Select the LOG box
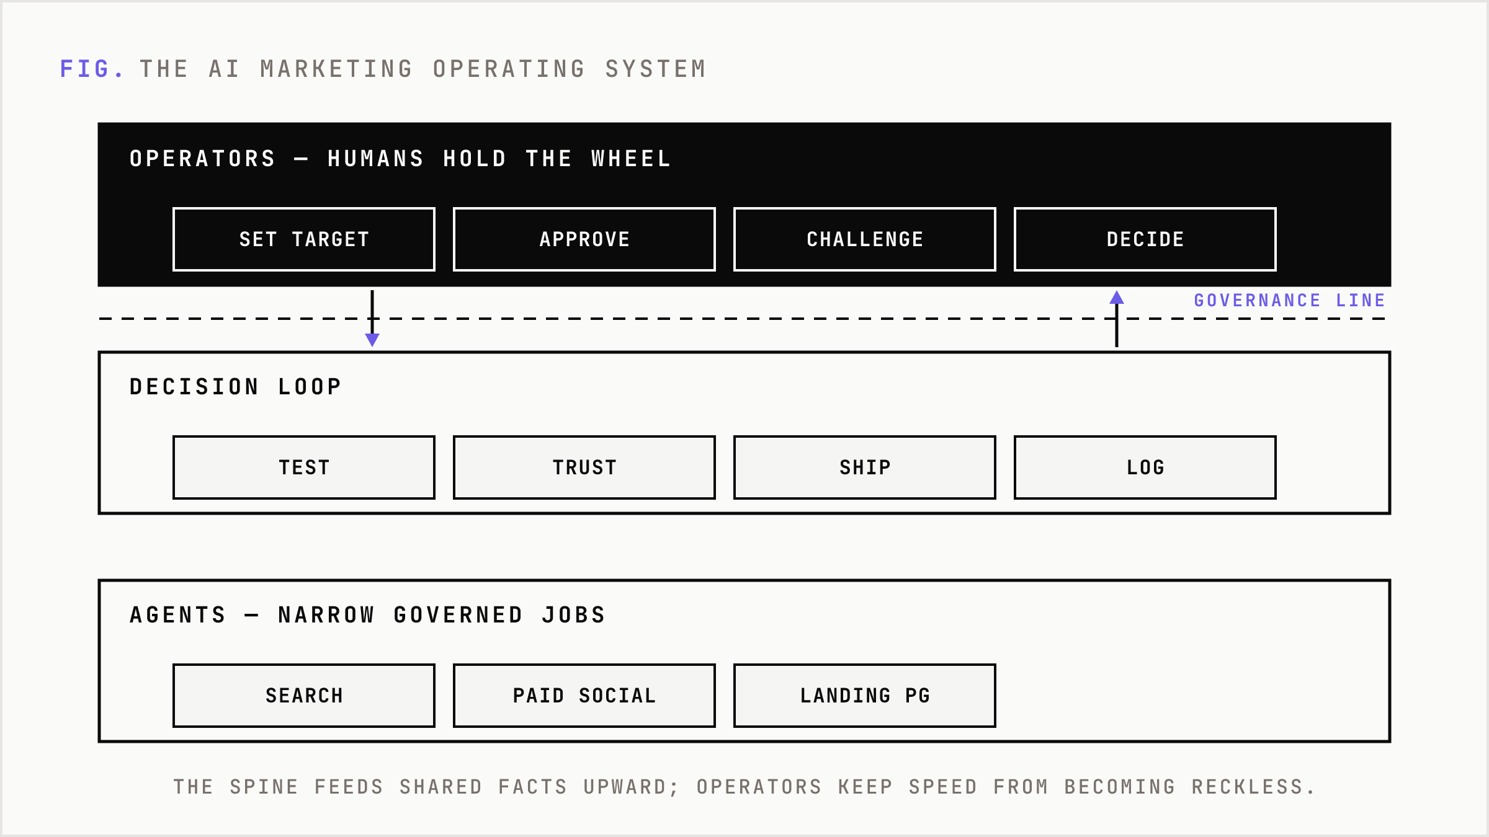Screen dimensions: 1489x837 (1145, 467)
